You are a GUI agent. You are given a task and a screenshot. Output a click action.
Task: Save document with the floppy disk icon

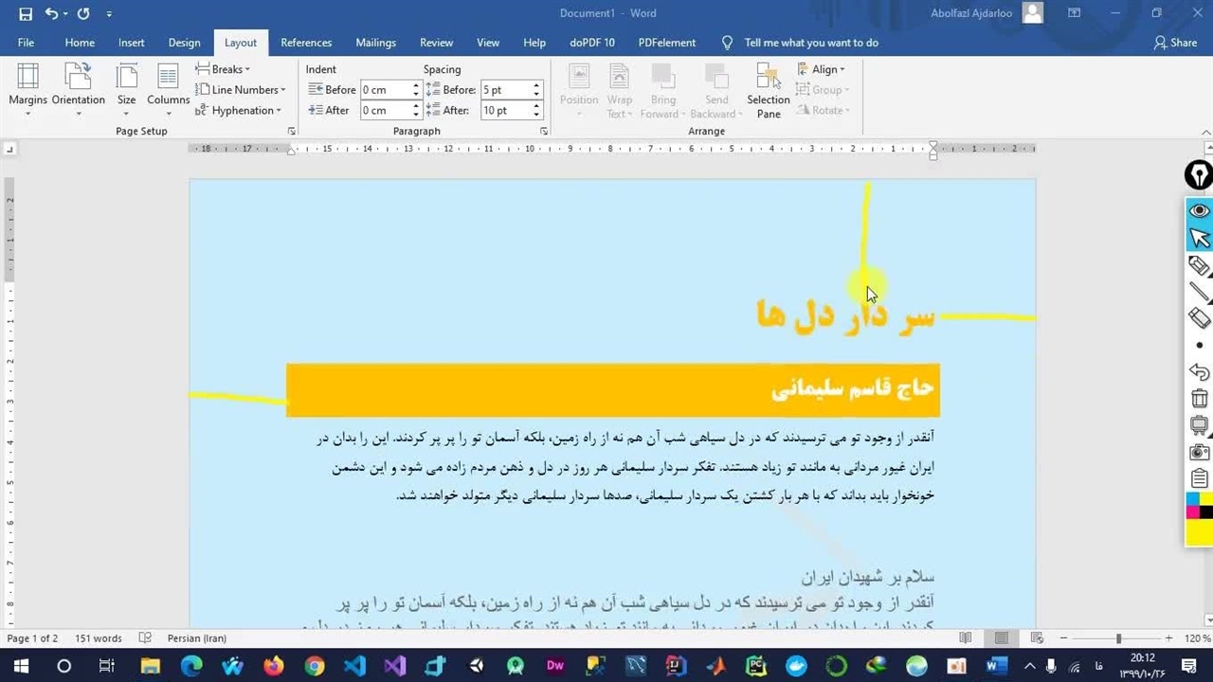26,14
